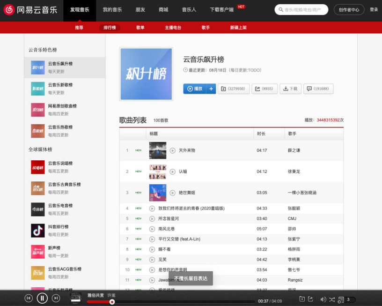Open artist 张靓颖 link
The image size is (382, 306).
pyautogui.click(x=294, y=209)
